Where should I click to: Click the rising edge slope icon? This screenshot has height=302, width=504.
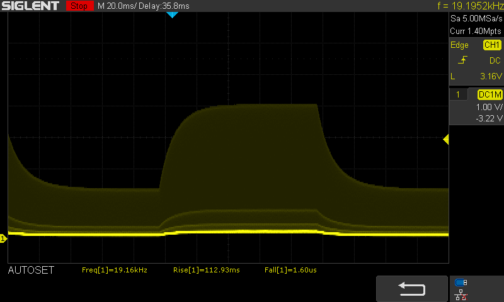pyautogui.click(x=462, y=60)
